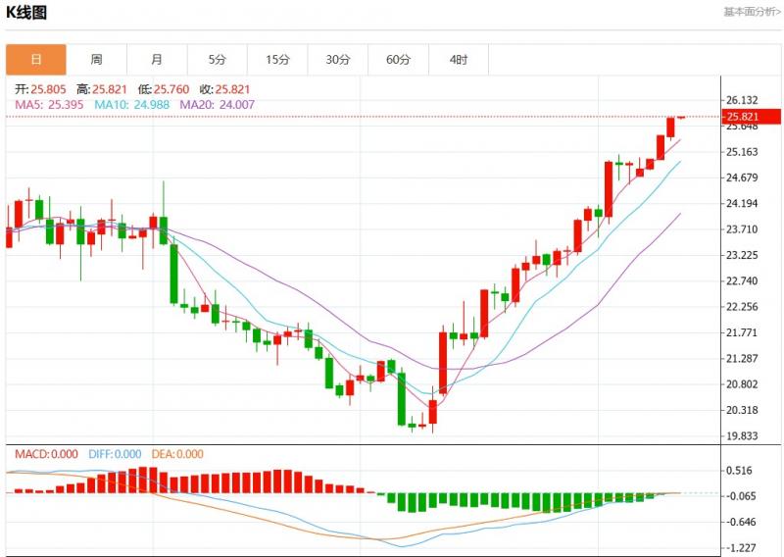The width and height of the screenshot is (784, 557).
Task: Click the 收: 25.821 closing price value
Action: [218, 89]
